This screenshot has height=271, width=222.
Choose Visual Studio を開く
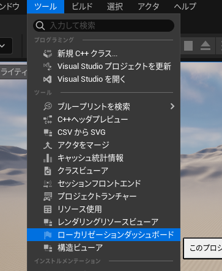pos(103,79)
